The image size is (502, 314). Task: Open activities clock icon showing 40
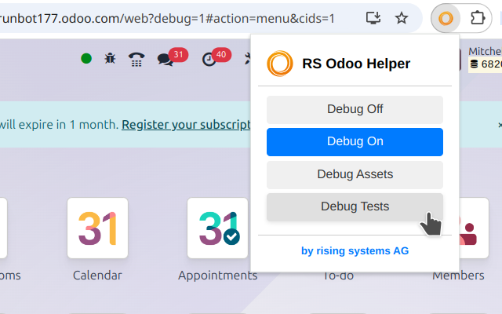coord(216,57)
